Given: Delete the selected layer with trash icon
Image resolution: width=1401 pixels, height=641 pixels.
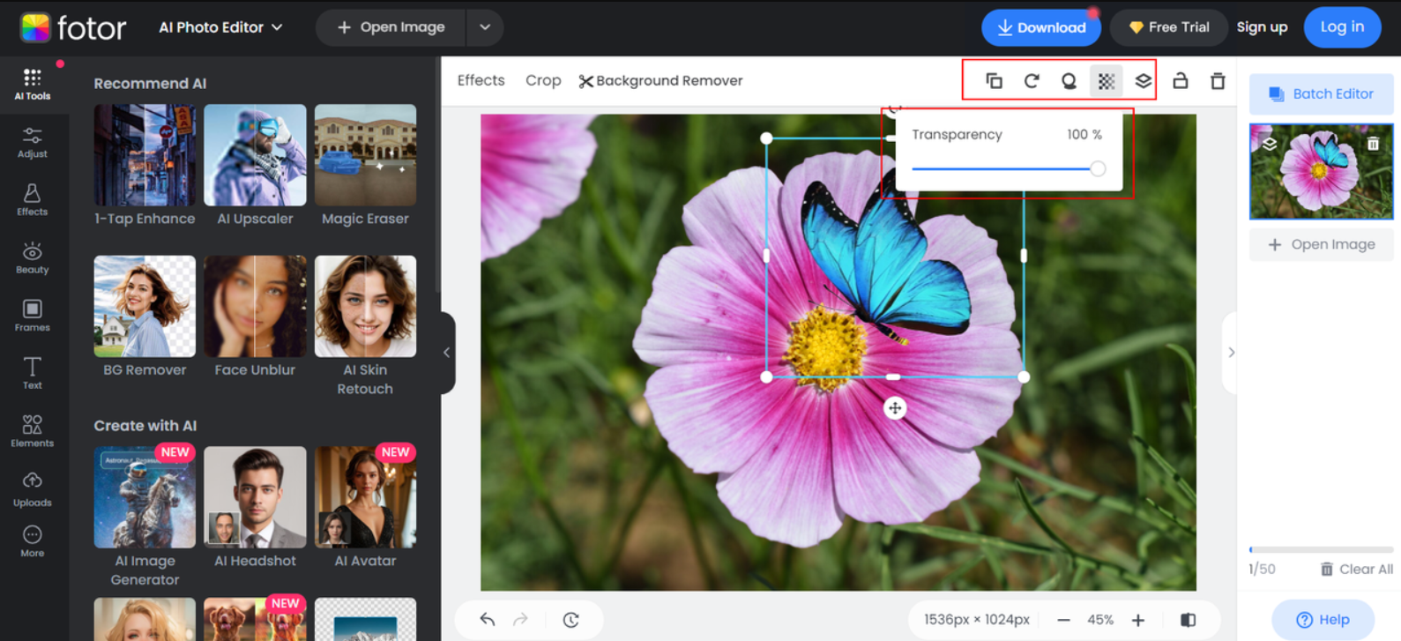Looking at the screenshot, I should click(1218, 81).
